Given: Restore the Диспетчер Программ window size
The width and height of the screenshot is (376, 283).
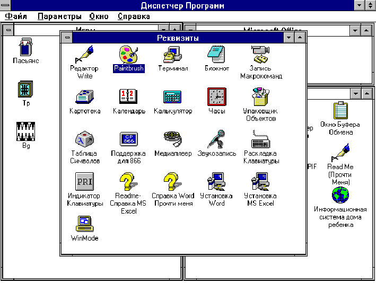Looking at the screenshot, I should coord(371,5).
